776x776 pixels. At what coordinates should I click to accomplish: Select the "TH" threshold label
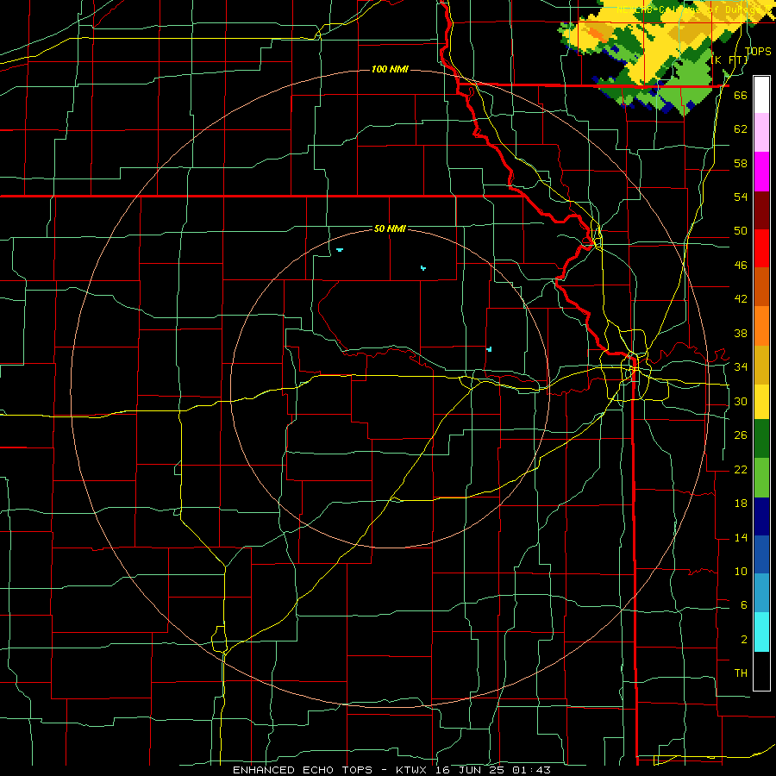coord(741,673)
